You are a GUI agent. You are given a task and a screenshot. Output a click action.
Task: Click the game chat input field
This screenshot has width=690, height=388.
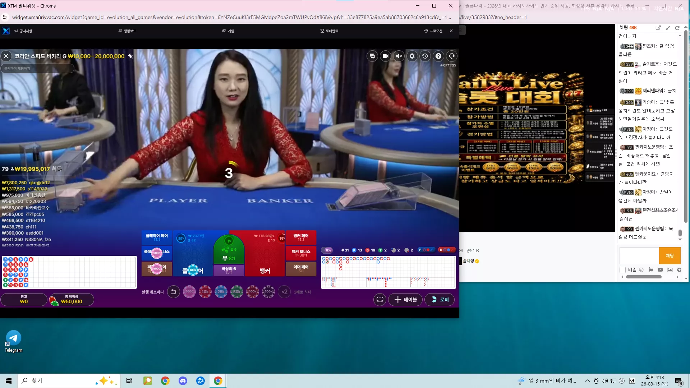pyautogui.click(x=37, y=68)
